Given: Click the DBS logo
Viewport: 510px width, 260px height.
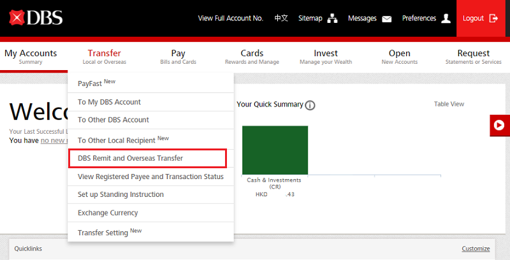Looking at the screenshot, I should pos(36,18).
